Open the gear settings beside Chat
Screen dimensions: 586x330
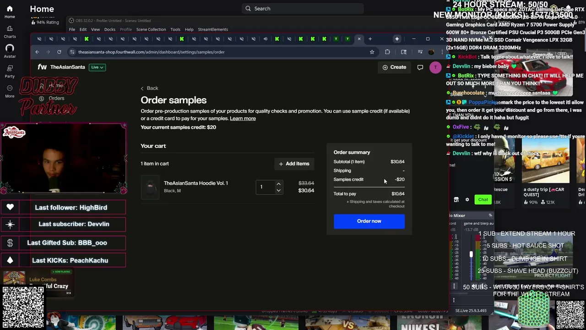click(467, 199)
